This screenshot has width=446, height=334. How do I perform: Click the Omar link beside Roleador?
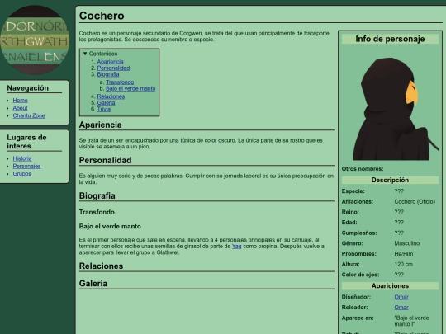click(x=401, y=308)
